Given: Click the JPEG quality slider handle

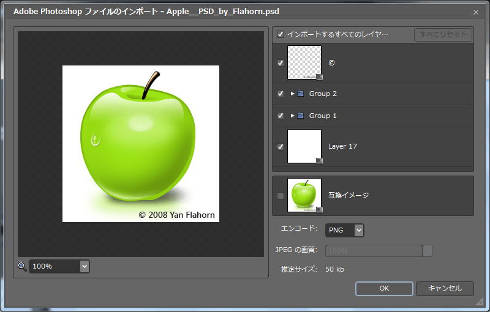Looking at the screenshot, I should pyautogui.click(x=428, y=251).
